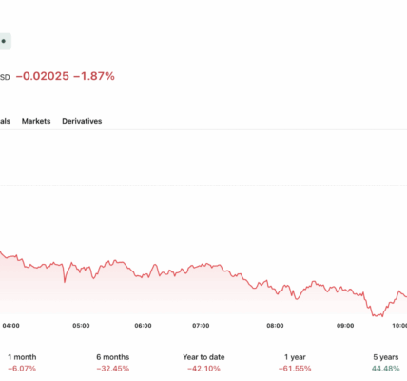Click the sharp downward spike before 05:00
407x381 pixels.
pyautogui.click(x=65, y=281)
